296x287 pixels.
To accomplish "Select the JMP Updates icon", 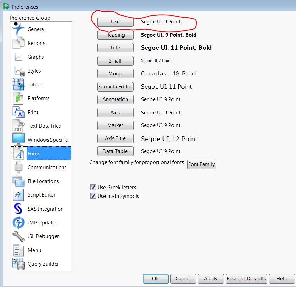I will coord(18,222).
